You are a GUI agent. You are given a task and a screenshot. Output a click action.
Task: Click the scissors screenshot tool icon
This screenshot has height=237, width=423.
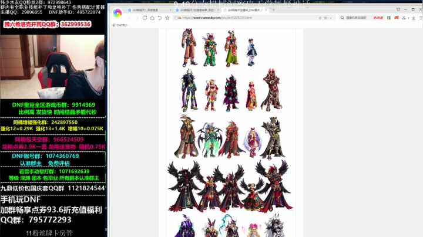pos(404,18)
